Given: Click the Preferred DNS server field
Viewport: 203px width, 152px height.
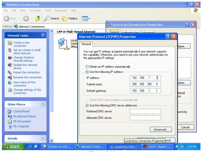Looking at the screenshot, I should point(145,111).
